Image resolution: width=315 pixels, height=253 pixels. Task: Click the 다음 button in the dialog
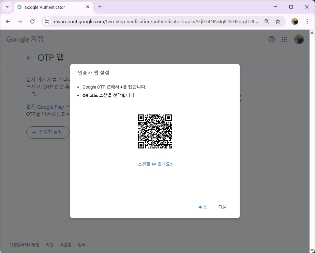(222, 207)
